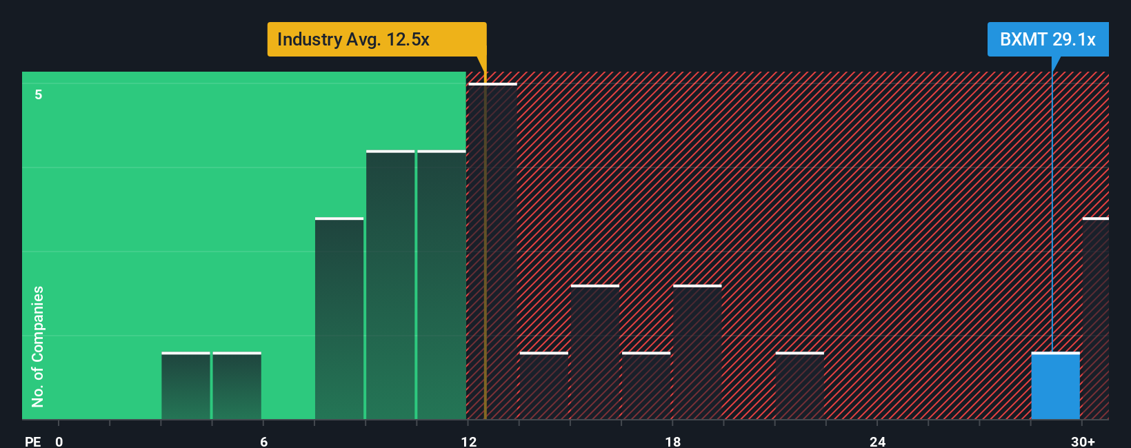This screenshot has height=448, width=1131.
Task: Select the bar at the 30+ bucket
Action: click(1095, 318)
